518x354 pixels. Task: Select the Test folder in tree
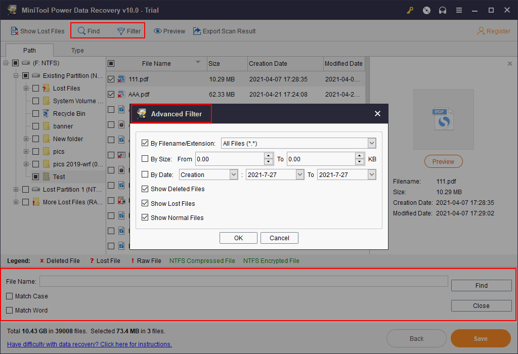[x=59, y=176]
